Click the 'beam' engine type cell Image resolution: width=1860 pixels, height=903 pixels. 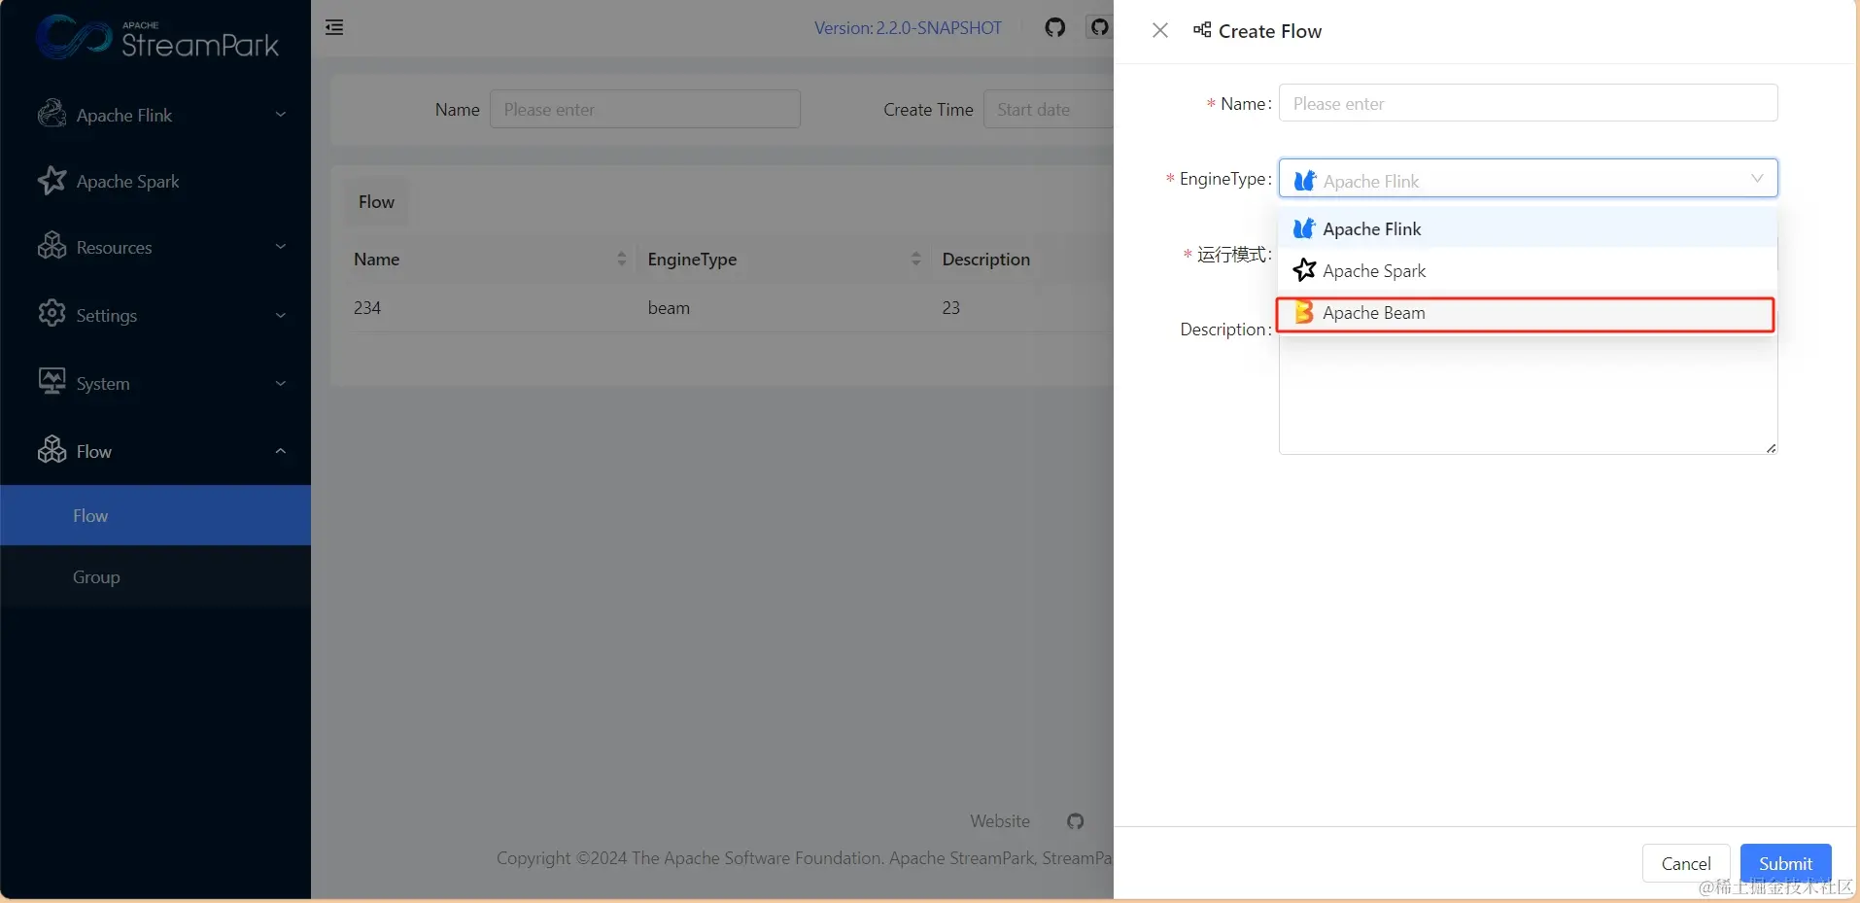pos(669,307)
